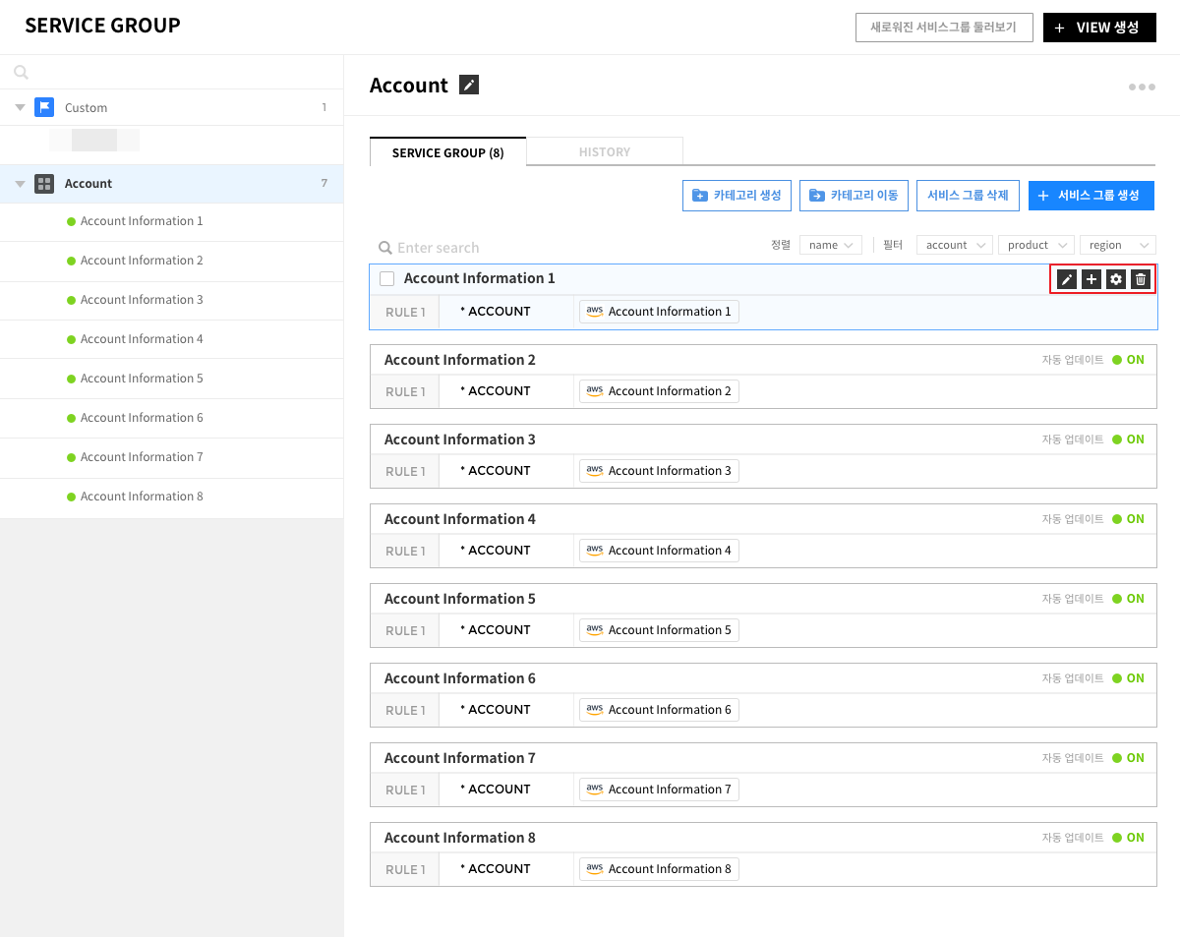Screen dimensions: 1180x937
Task: Select Account Information 4 in sidebar tree
Action: pyautogui.click(x=142, y=339)
